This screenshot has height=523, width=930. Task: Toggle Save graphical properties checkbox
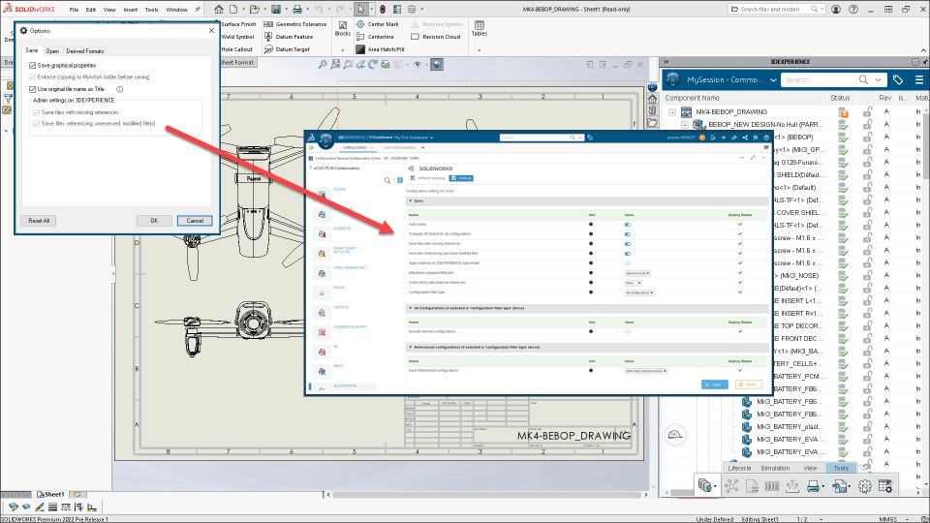click(x=33, y=65)
